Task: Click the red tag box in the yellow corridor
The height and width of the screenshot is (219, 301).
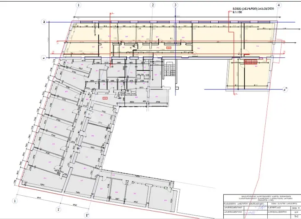Action: point(168,48)
